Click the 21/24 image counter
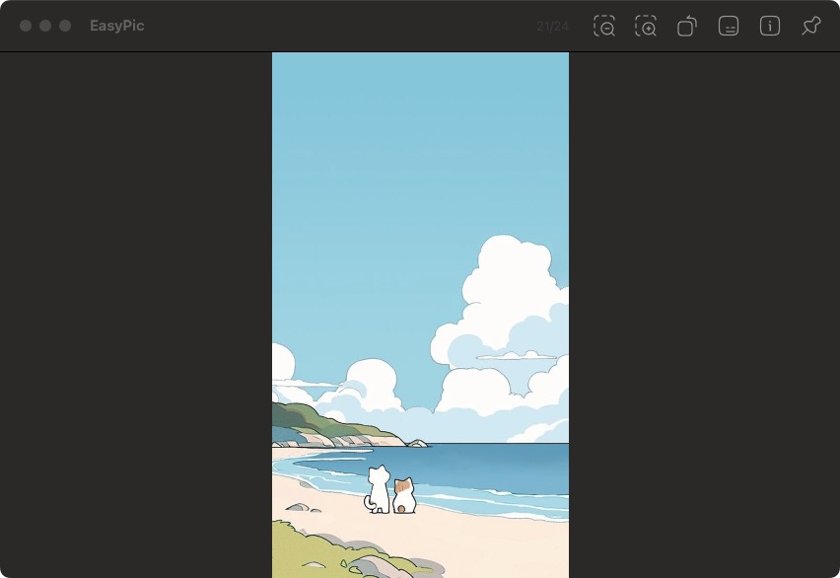This screenshot has width=840, height=578. [552, 27]
